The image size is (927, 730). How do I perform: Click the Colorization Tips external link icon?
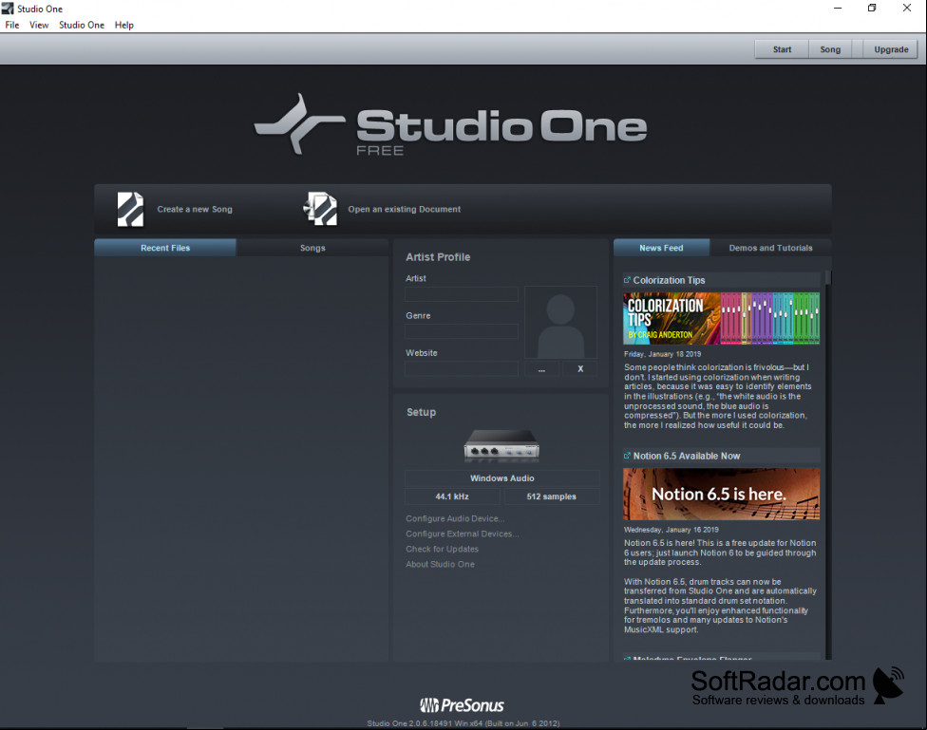coord(627,280)
